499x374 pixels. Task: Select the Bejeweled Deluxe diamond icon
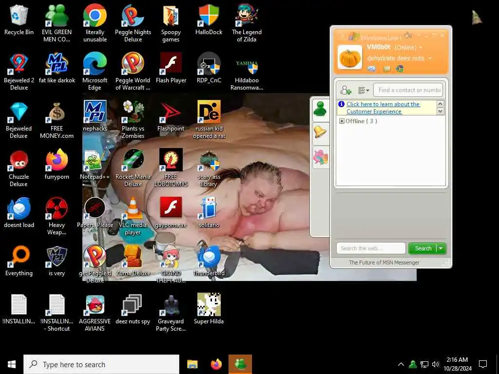coord(19,120)
